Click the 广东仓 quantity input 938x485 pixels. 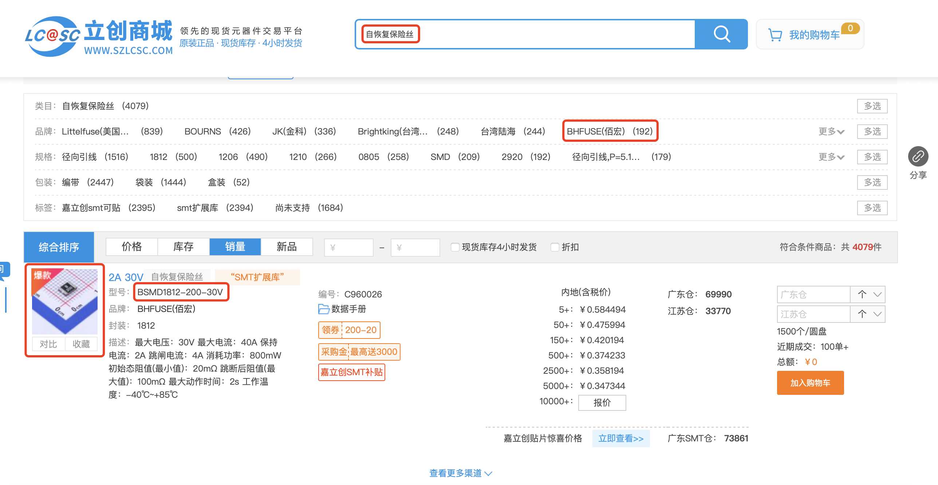pyautogui.click(x=813, y=294)
